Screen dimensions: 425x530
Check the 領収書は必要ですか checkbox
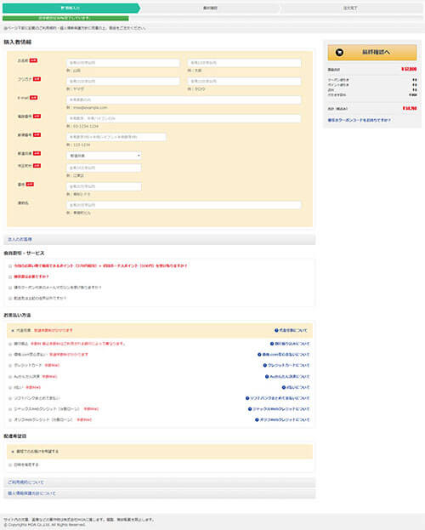pos(10,276)
